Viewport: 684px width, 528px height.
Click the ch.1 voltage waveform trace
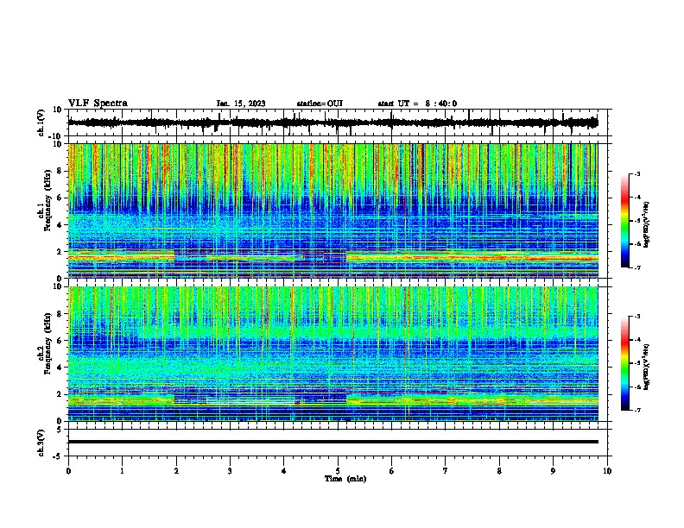click(x=332, y=123)
